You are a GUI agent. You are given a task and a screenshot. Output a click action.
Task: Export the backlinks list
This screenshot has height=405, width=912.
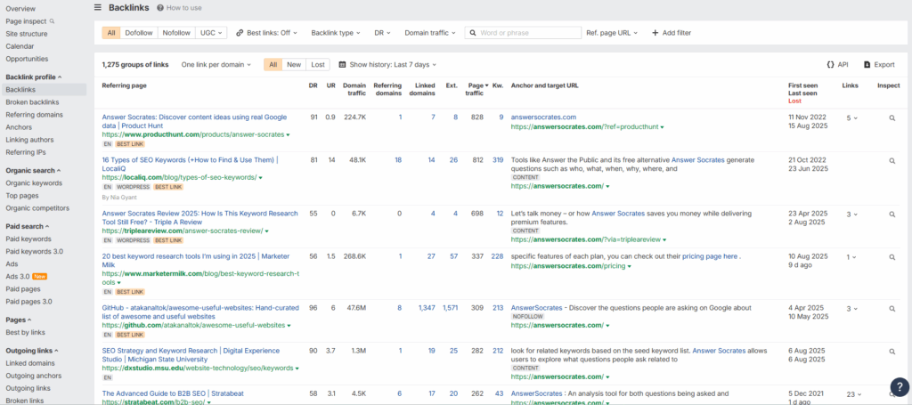(879, 64)
